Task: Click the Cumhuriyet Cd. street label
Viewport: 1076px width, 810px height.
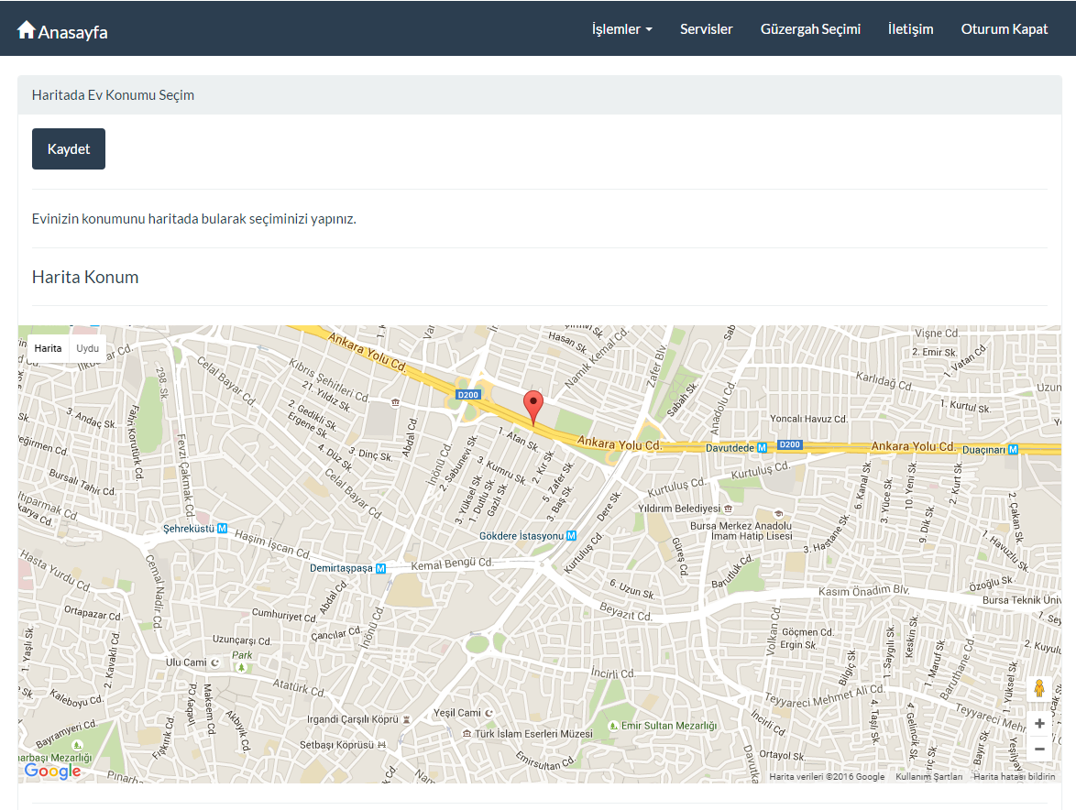Action: 284,615
